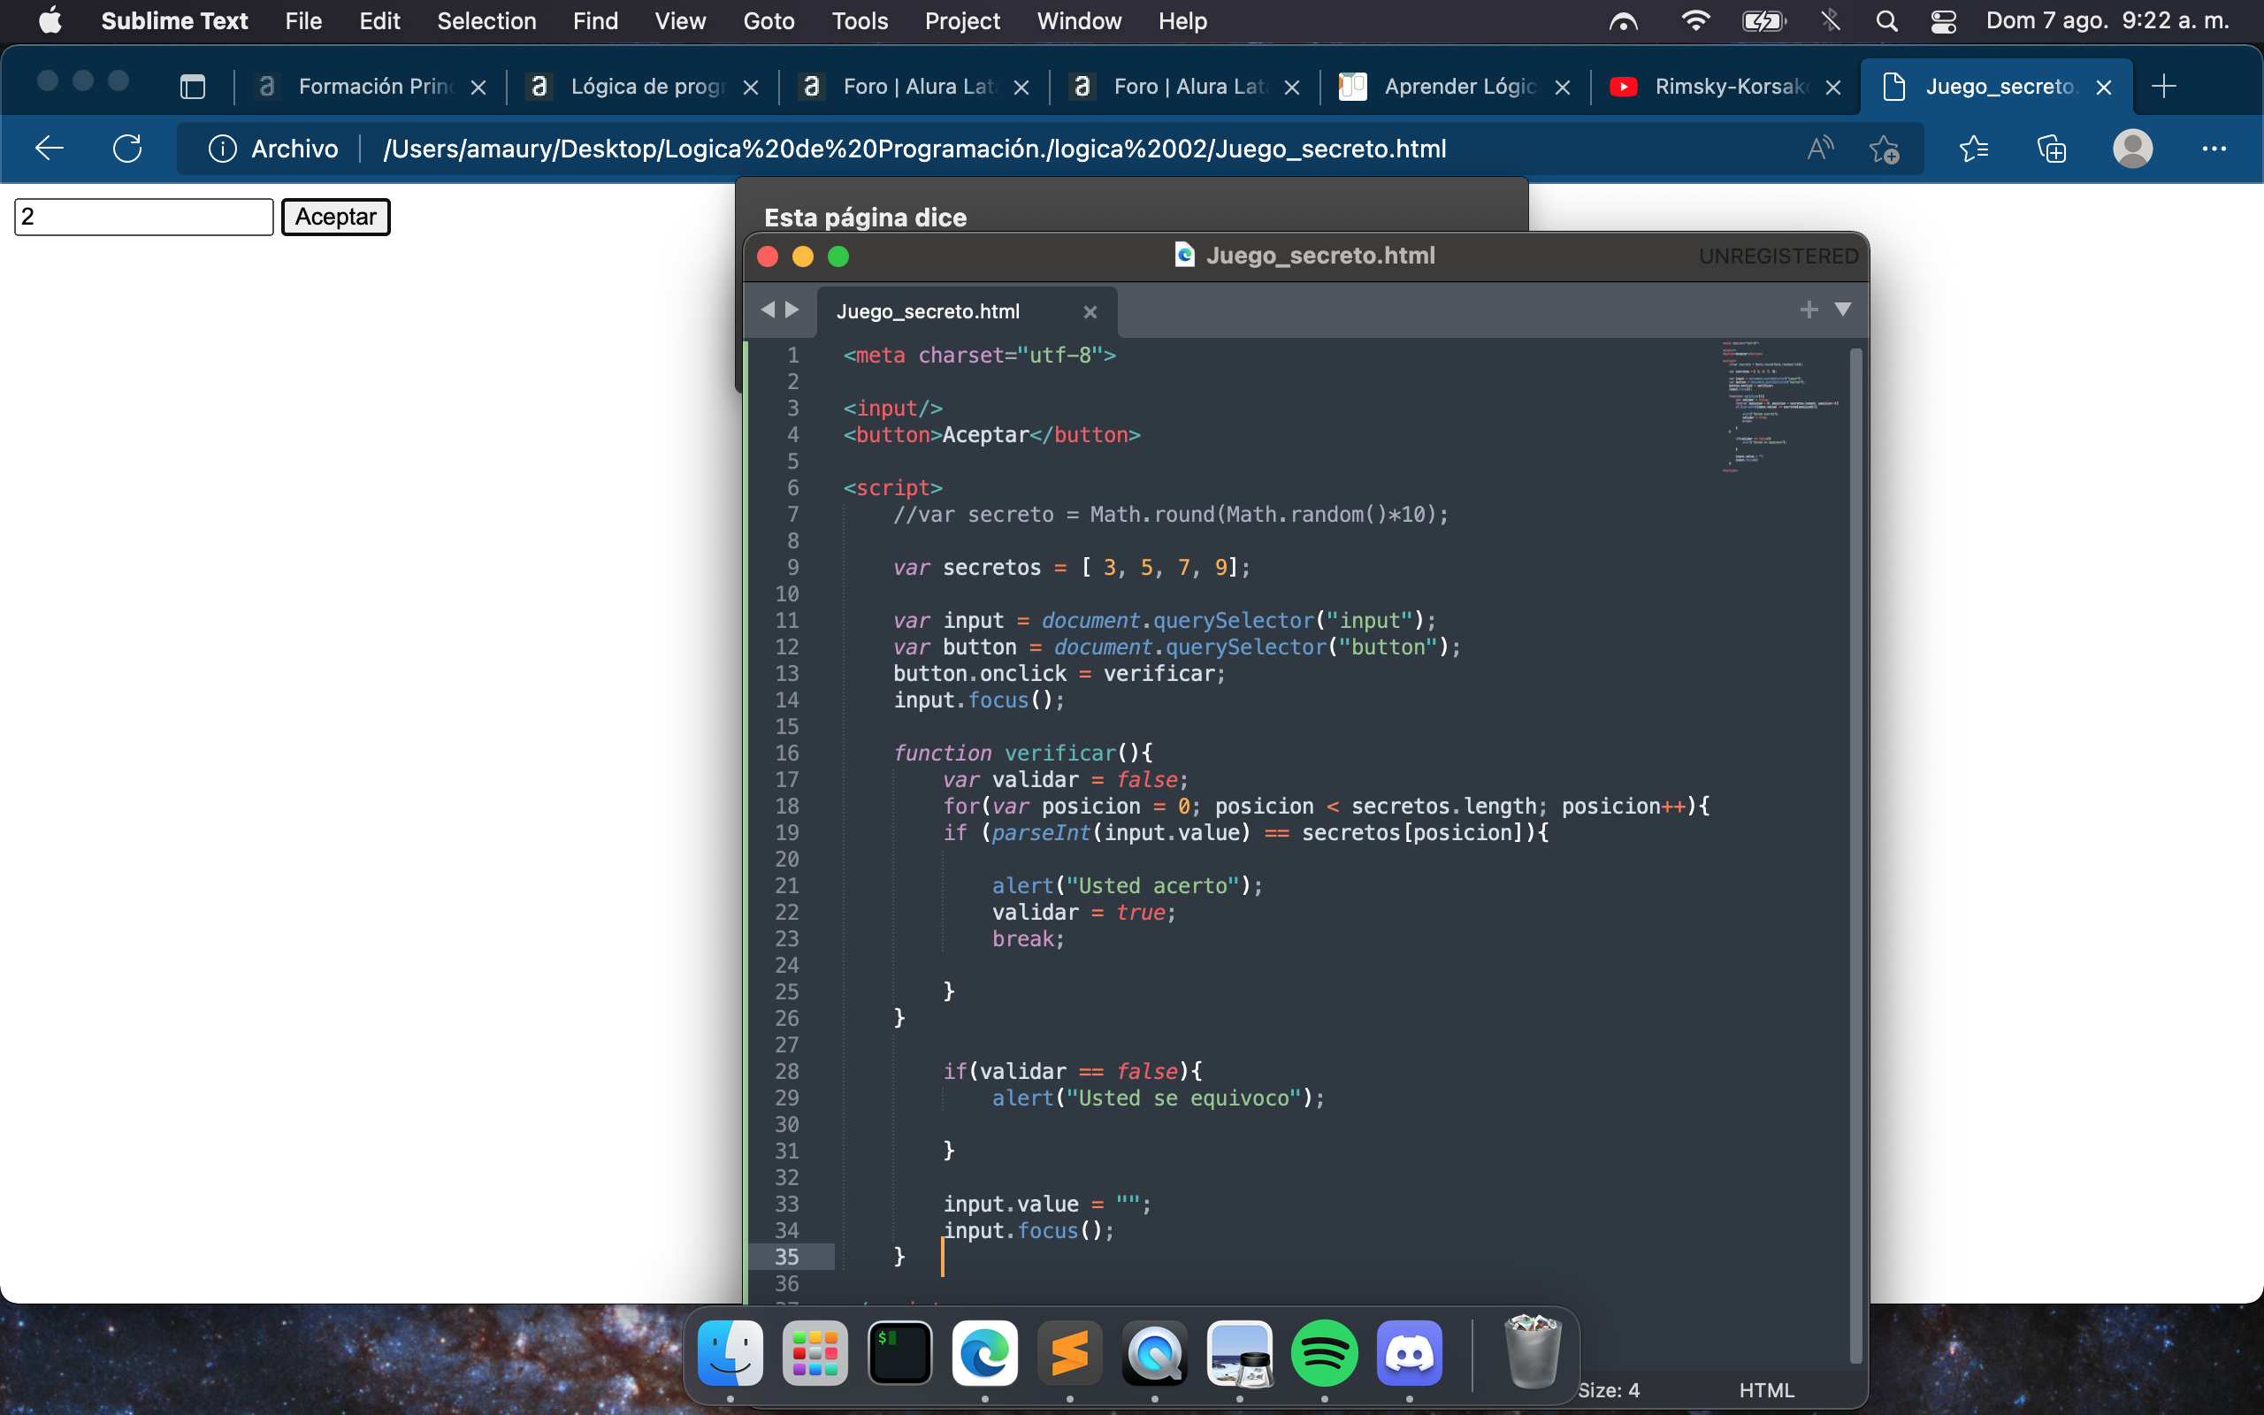Open Preview from the Dock
This screenshot has height=1415, width=2264.
(x=1240, y=1352)
